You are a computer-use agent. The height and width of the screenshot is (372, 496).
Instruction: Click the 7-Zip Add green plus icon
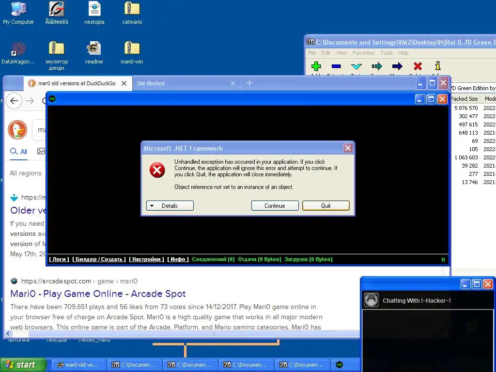click(x=316, y=66)
